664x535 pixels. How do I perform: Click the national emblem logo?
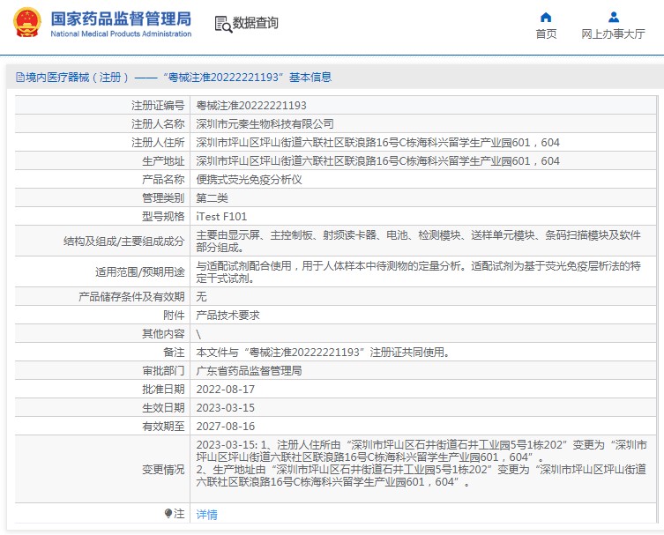27,22
